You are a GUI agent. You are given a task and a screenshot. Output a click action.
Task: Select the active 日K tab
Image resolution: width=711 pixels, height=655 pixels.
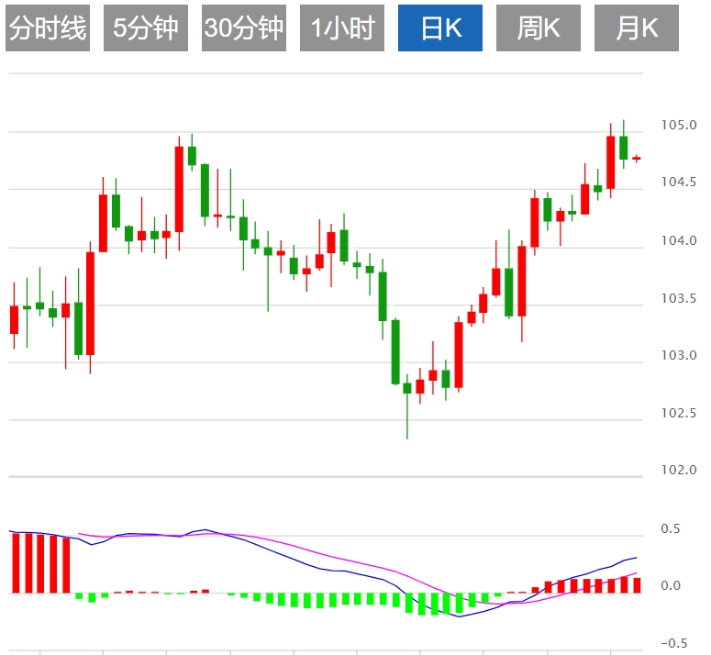click(x=440, y=29)
